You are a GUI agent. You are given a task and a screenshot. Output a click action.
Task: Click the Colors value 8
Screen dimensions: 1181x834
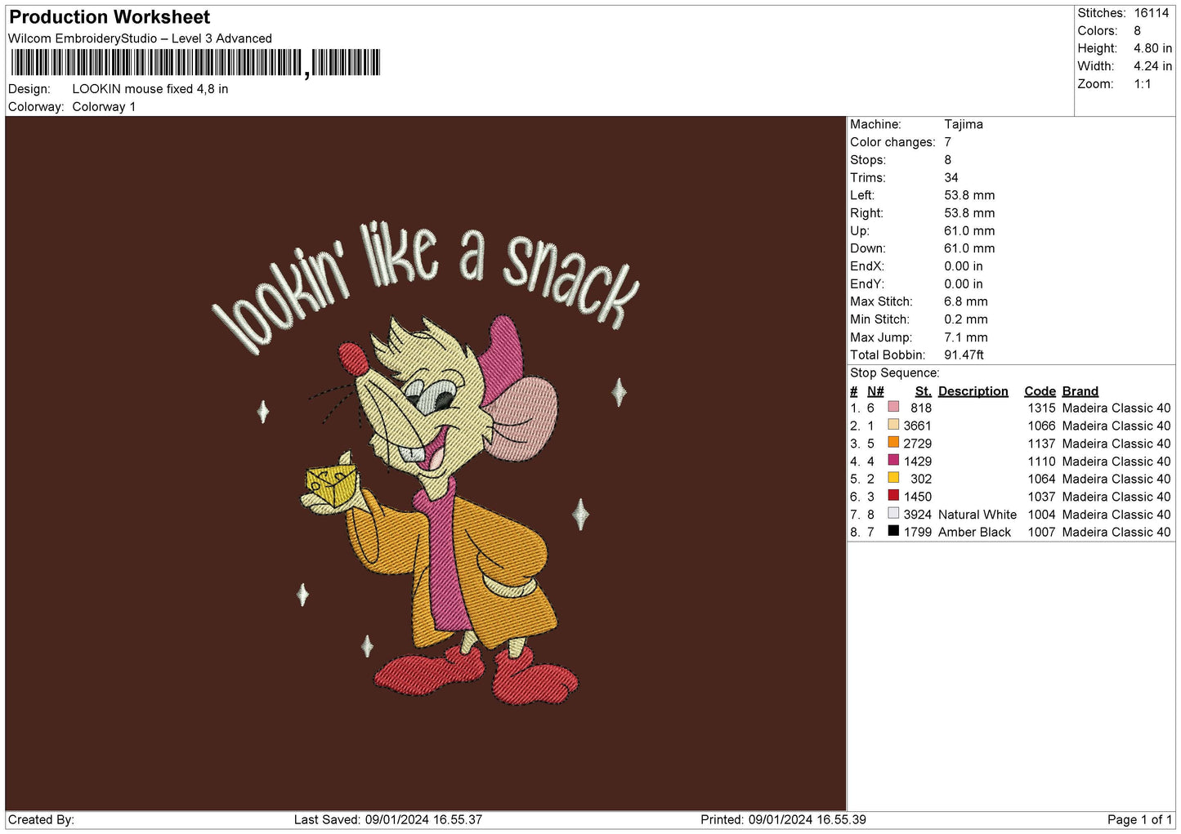[x=1137, y=31]
